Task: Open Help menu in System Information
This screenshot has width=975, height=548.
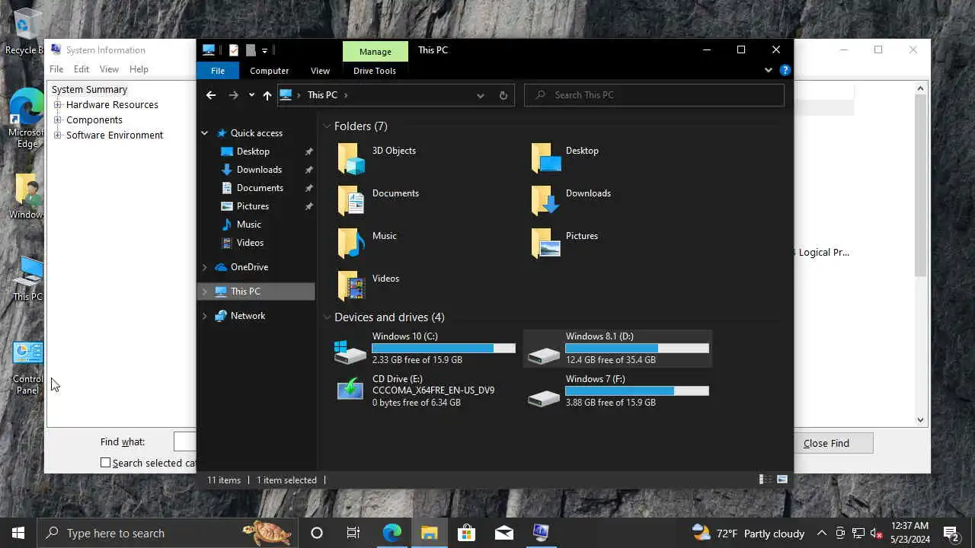Action: pyautogui.click(x=139, y=69)
